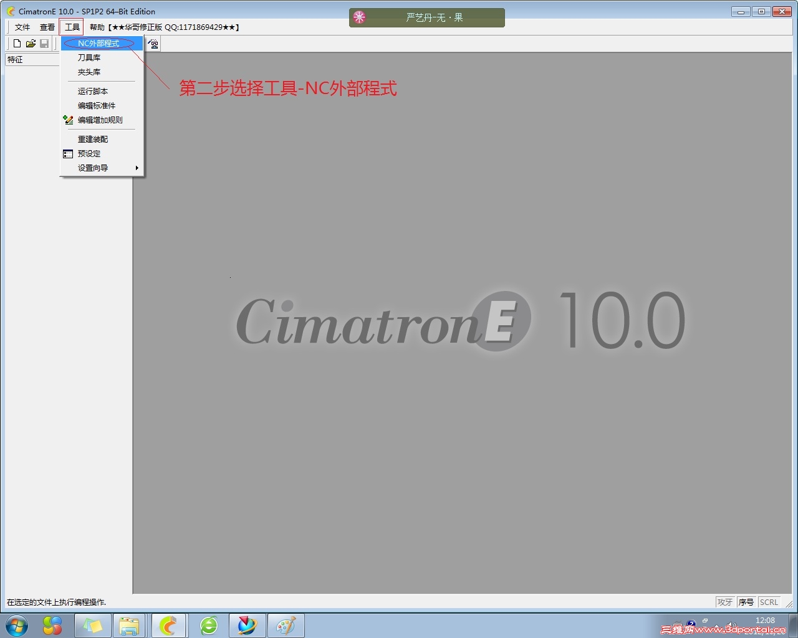Screen dimensions: 798x638
Task: Choose 夹头库 in the Tools menu
Action: coord(102,72)
